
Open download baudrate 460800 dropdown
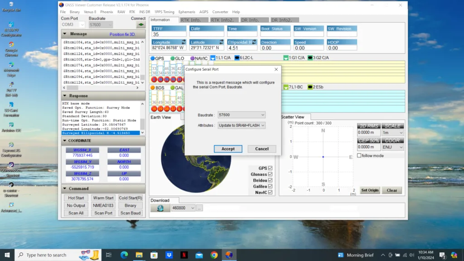click(x=183, y=208)
